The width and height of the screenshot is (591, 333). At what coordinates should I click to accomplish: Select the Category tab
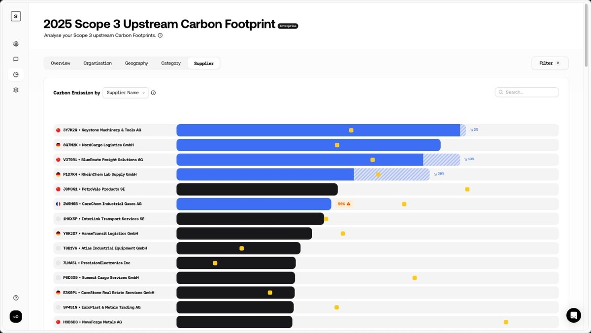[171, 63]
